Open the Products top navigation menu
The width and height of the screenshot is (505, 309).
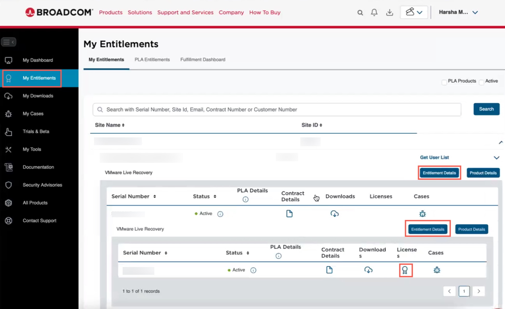(111, 12)
